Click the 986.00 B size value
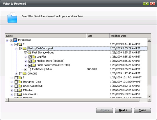The height and width of the screenshot is (120, 157). pos(92,69)
